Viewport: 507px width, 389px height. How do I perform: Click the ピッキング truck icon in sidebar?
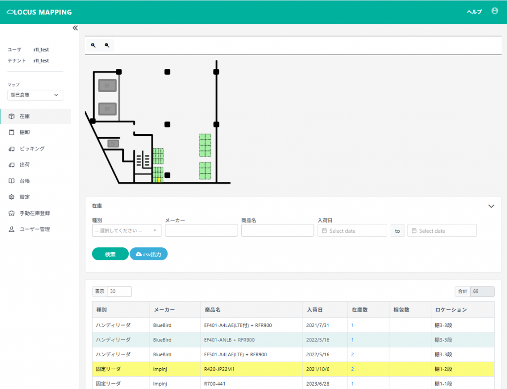12,149
